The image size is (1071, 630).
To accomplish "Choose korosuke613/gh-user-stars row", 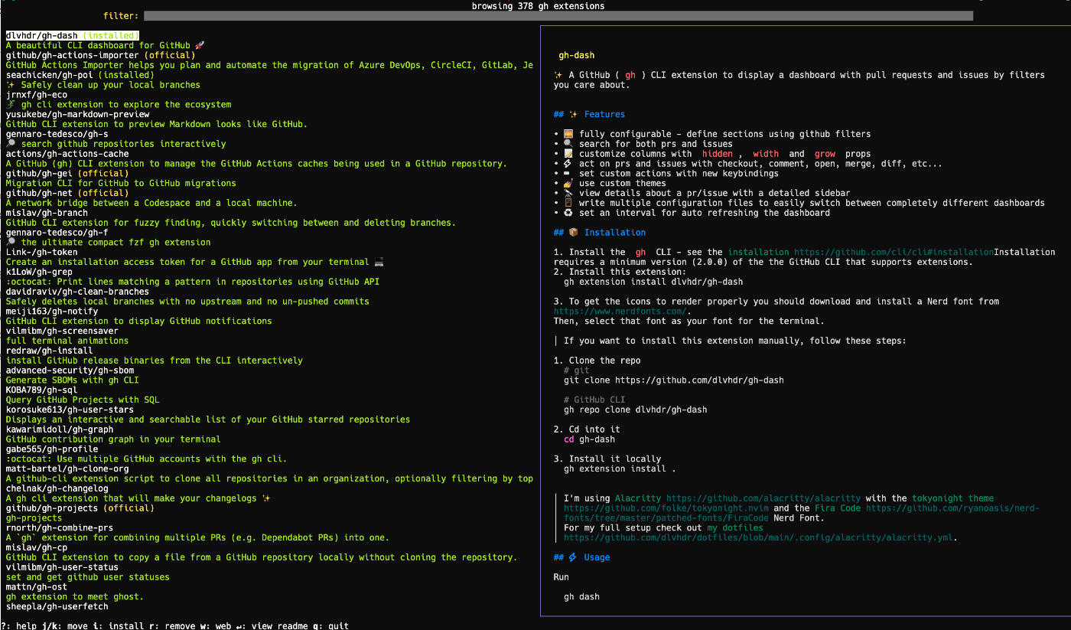I will [70, 410].
